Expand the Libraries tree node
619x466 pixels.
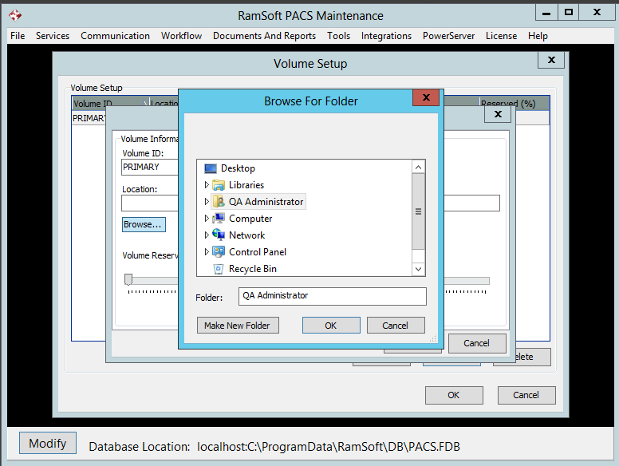207,185
